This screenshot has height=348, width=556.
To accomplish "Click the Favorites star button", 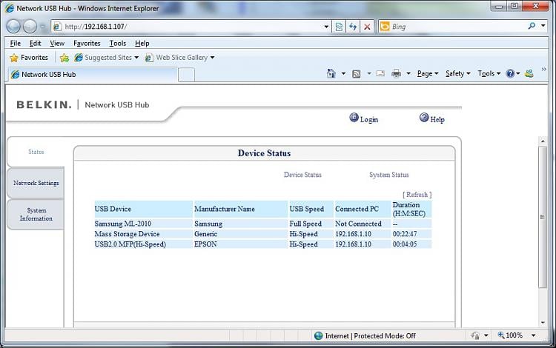I will click(x=29, y=57).
